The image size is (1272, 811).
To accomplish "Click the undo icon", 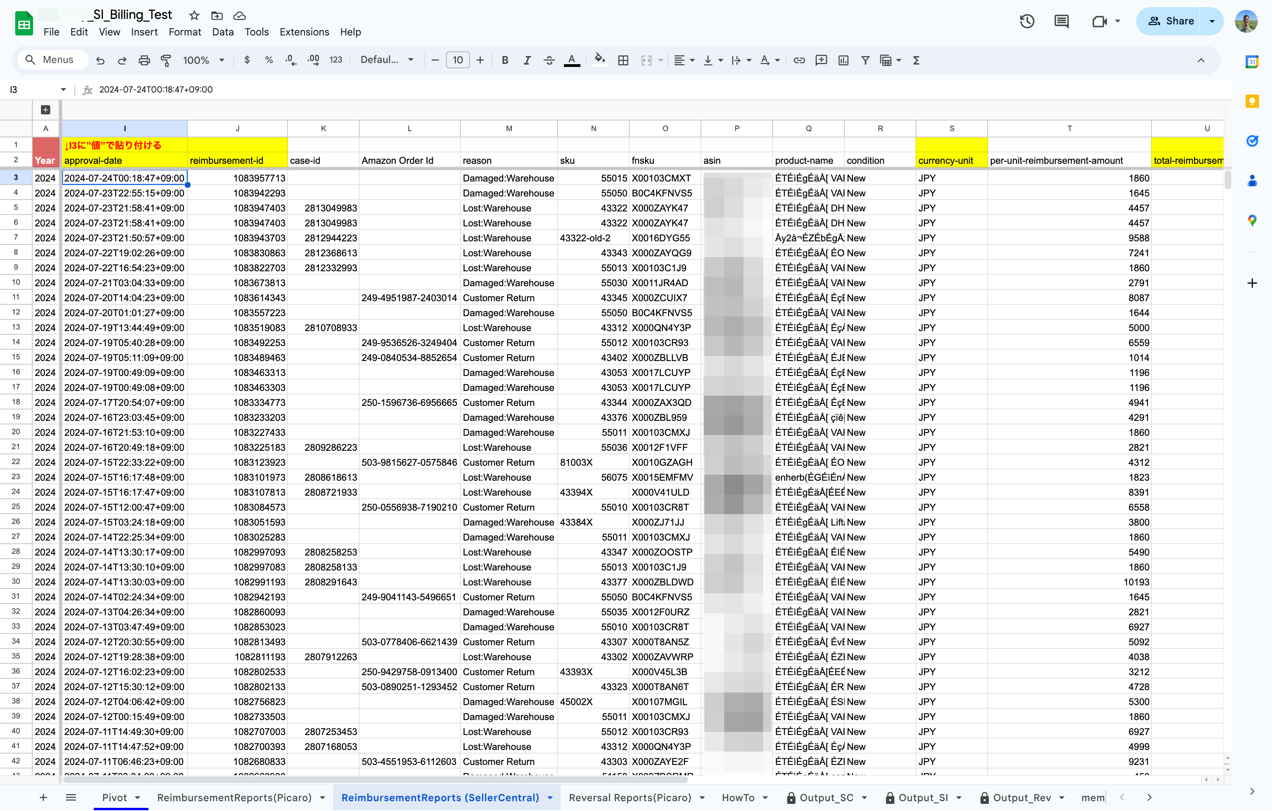I will (100, 60).
